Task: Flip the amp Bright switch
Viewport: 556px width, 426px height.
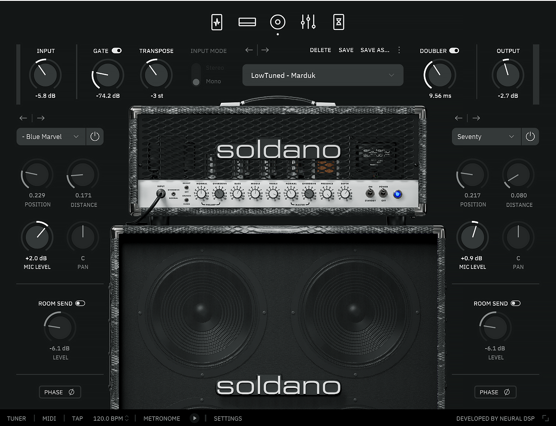Action: coord(186,187)
